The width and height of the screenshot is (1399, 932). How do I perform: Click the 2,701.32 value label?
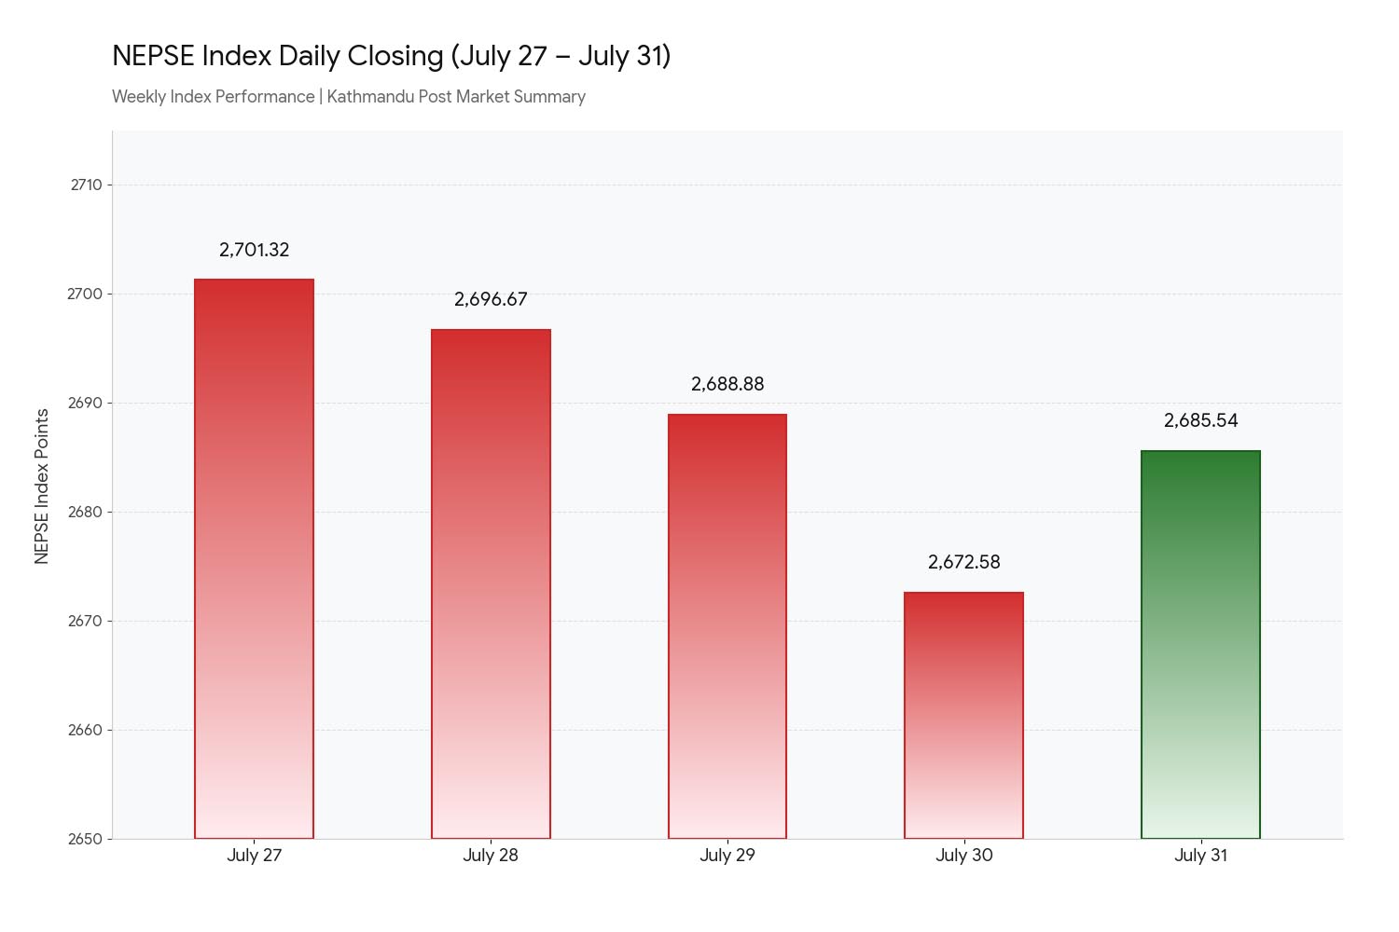(x=254, y=250)
